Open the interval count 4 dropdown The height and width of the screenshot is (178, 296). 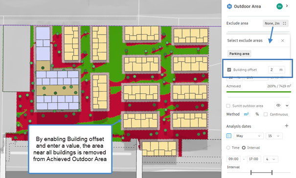tap(271, 159)
